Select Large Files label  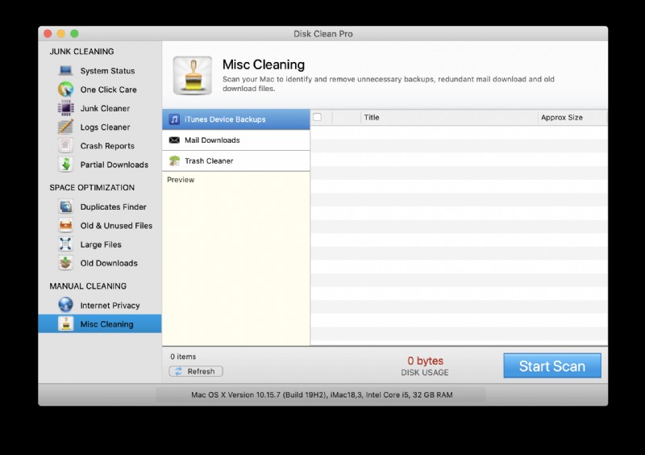click(101, 244)
